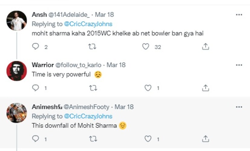Viewport: 250px width, 151px height.
Task: Like Animesh's tweet about Mohit Sharma
Action: click(x=148, y=139)
